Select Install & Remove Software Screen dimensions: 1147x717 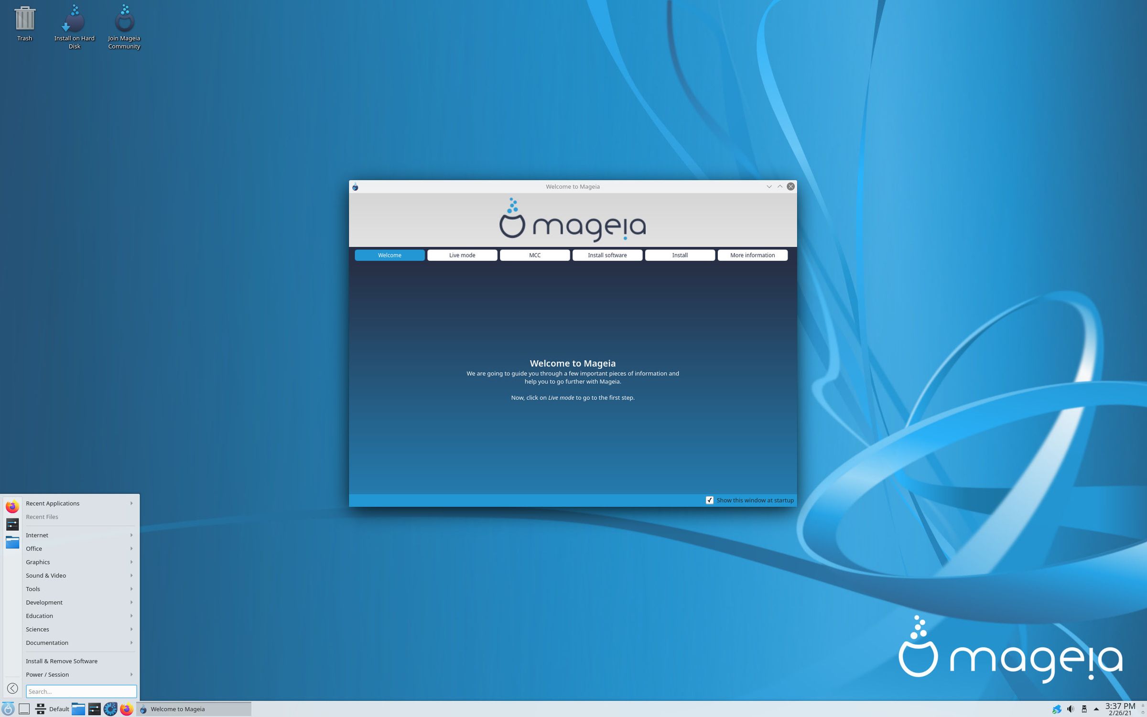(62, 661)
